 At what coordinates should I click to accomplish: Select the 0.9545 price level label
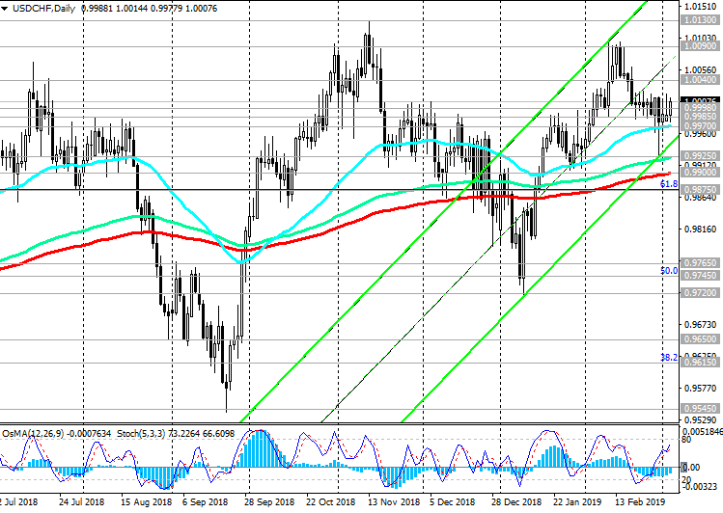(699, 409)
